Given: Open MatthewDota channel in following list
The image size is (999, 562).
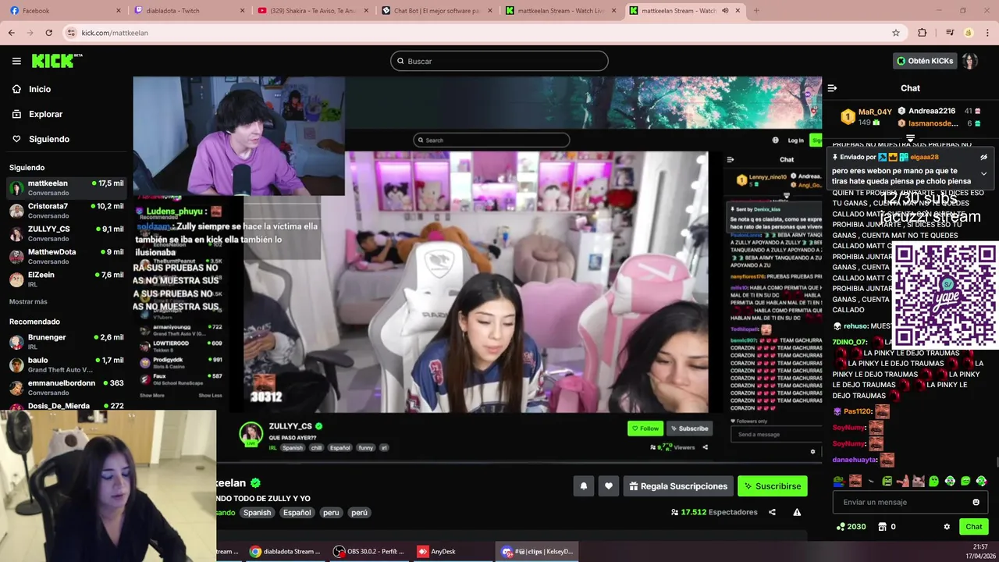Looking at the screenshot, I should [x=66, y=256].
